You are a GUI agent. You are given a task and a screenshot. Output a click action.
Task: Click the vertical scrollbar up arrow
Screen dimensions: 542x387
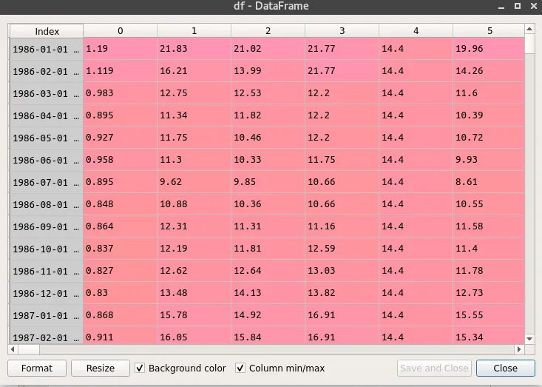coord(529,29)
